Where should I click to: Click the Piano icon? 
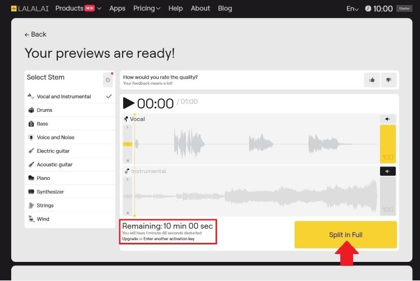pyautogui.click(x=31, y=178)
